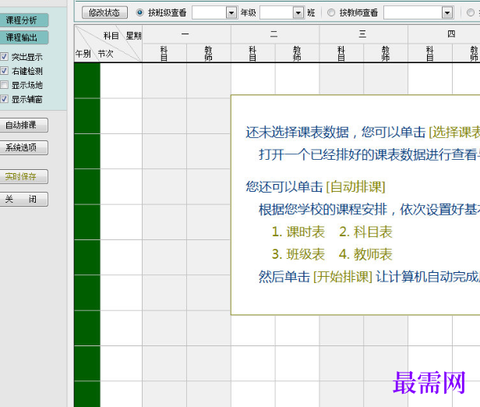Click the grade combo box field
Screen dimensions: 480x407
click(x=215, y=12)
